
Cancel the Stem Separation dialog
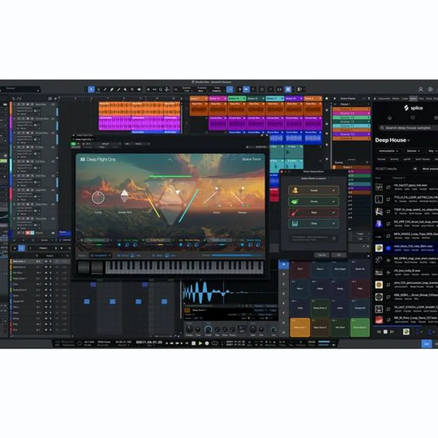pyautogui.click(x=322, y=255)
